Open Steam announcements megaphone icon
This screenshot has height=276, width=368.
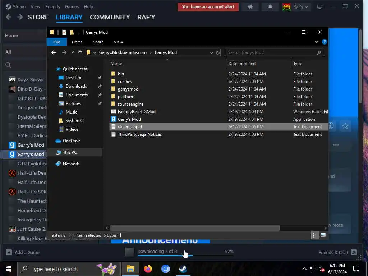click(250, 7)
